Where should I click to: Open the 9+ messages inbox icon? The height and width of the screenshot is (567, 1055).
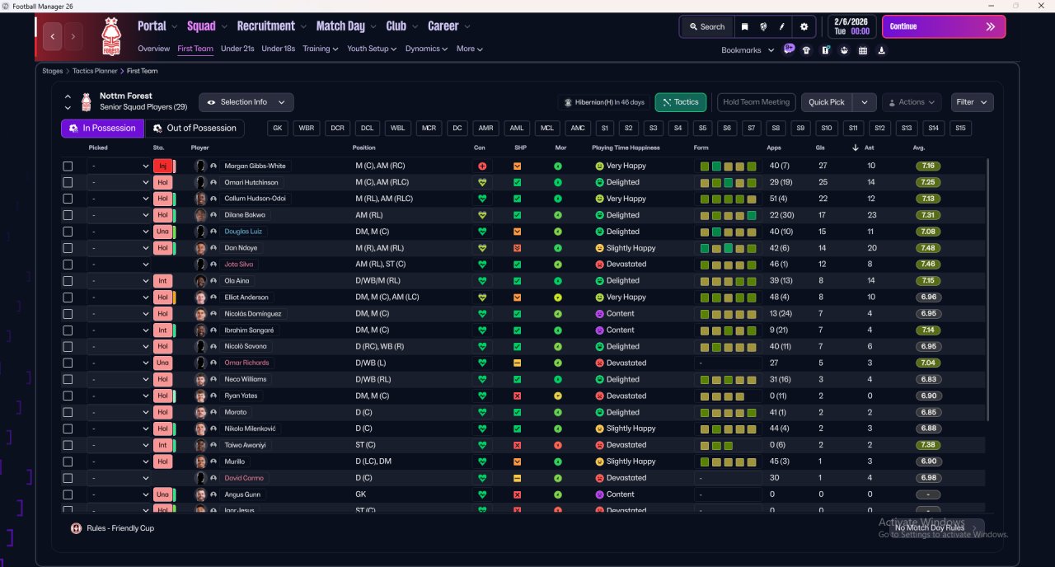pos(789,49)
